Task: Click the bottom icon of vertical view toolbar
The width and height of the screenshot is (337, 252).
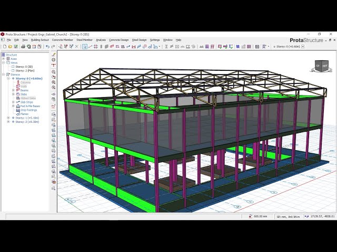Action: [x=54, y=188]
